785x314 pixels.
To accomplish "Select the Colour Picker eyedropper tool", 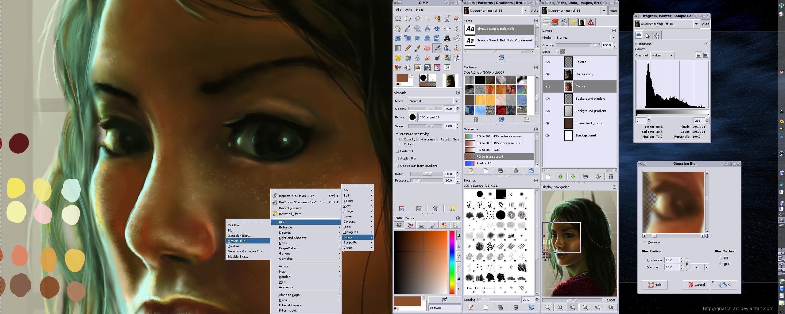I will coord(408,28).
